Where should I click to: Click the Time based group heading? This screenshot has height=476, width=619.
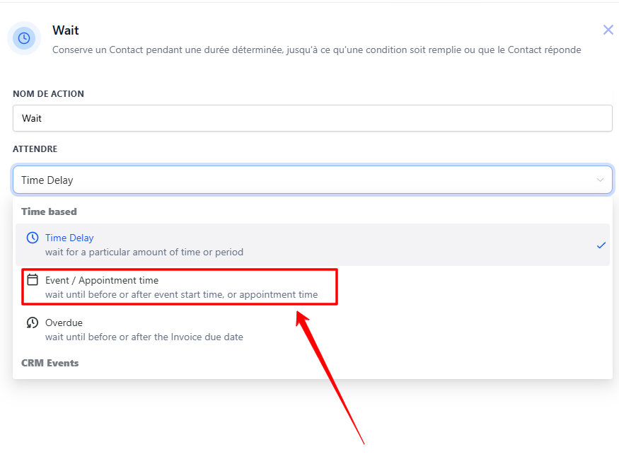49,211
